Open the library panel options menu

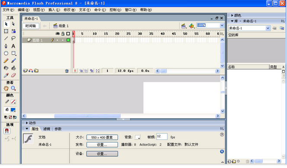pos(283,21)
